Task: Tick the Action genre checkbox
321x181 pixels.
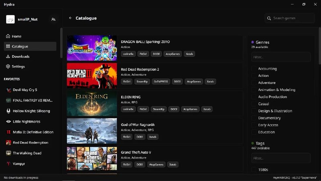Action: coord(254,76)
